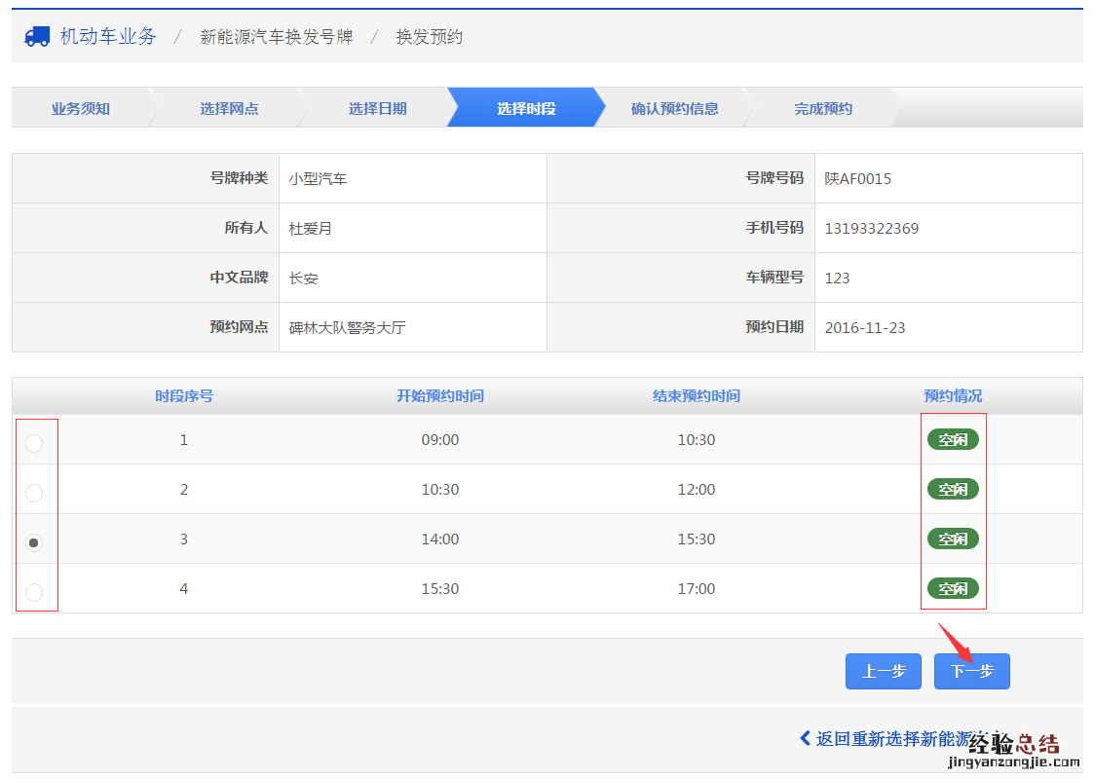The image size is (1094, 780).
Task: Click the 完成预约 step tab
Action: (x=823, y=108)
